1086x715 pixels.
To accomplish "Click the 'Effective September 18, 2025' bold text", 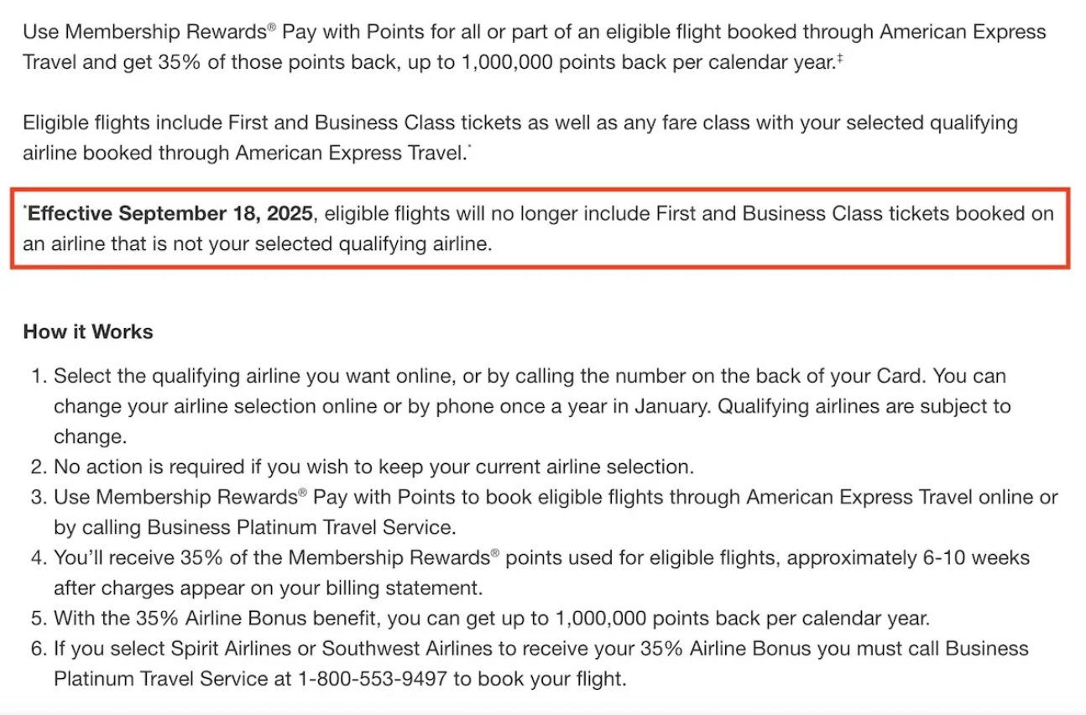I will click(x=170, y=213).
